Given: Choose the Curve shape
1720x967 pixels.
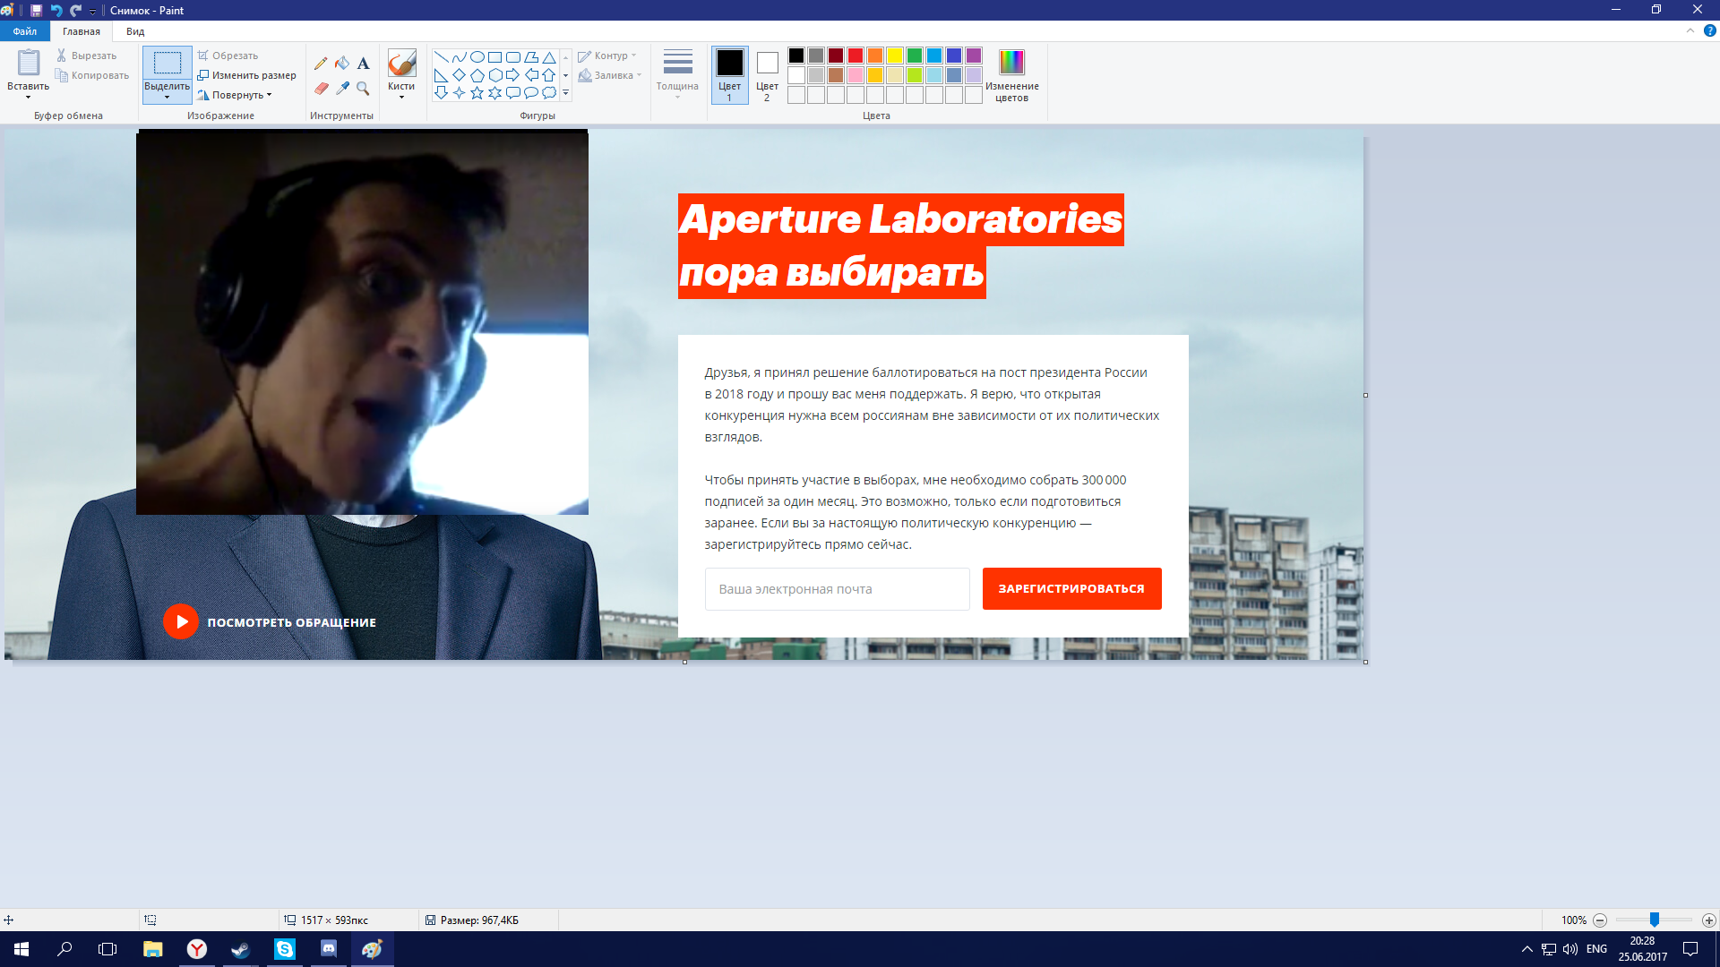Looking at the screenshot, I should click(x=459, y=57).
